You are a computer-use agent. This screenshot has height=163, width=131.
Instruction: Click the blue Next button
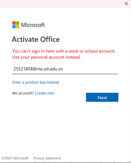(102, 97)
